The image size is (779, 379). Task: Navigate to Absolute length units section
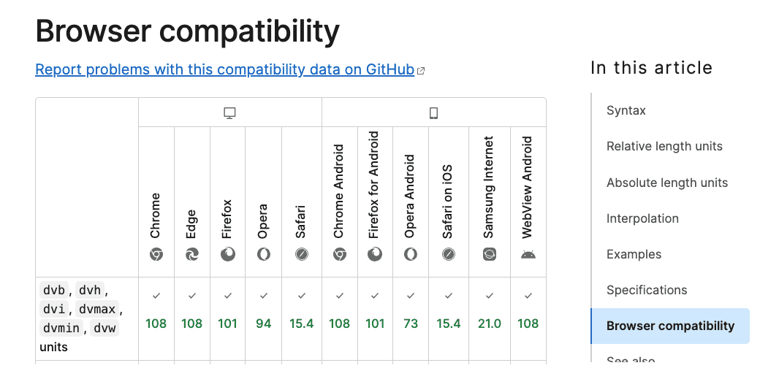point(667,183)
